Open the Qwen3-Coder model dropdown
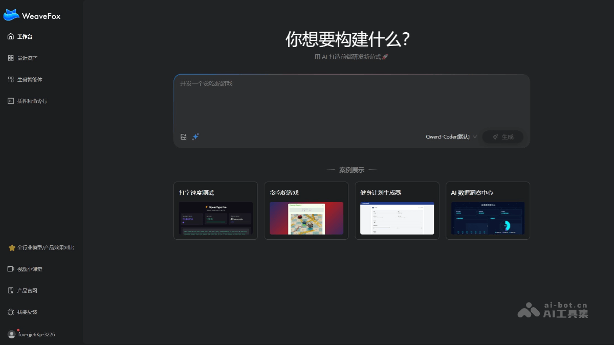 click(x=449, y=136)
